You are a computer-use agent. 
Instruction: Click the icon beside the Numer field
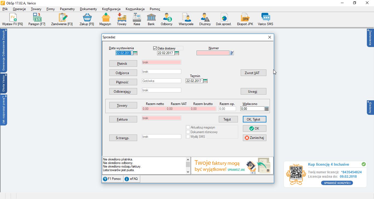click(x=232, y=53)
